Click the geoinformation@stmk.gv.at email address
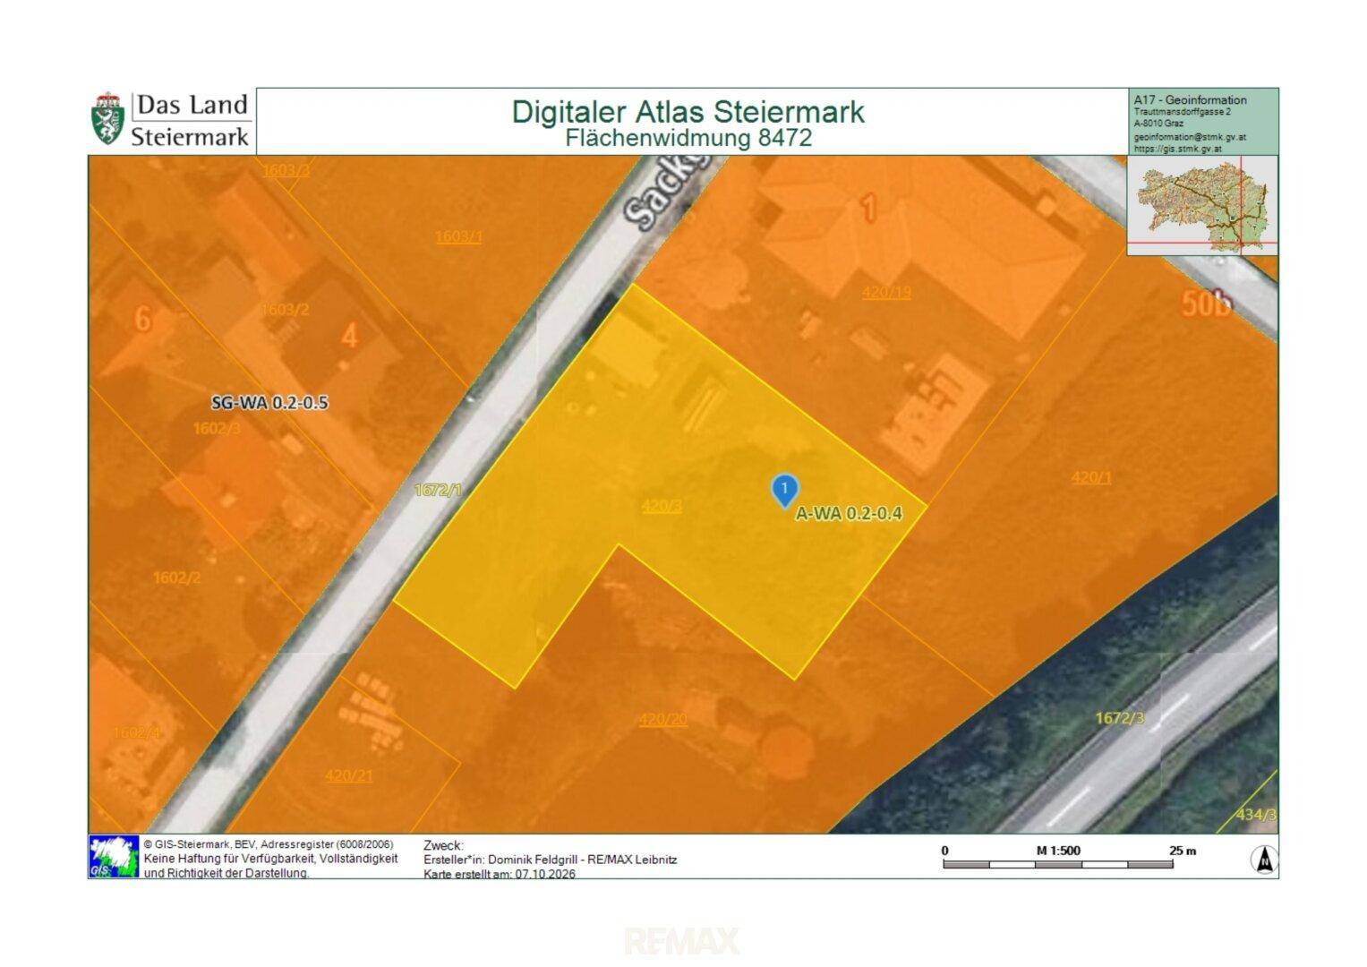Screen dimensions: 1367x967 (x=1190, y=138)
